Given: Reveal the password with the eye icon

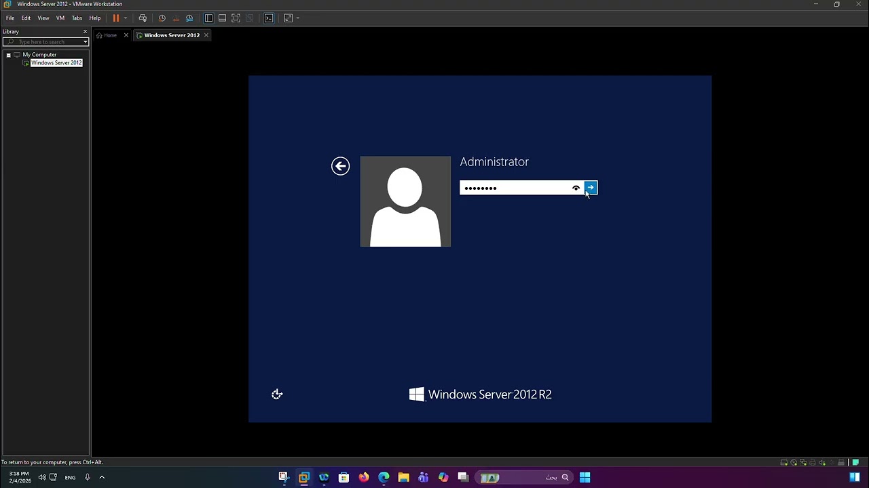Looking at the screenshot, I should click(576, 188).
